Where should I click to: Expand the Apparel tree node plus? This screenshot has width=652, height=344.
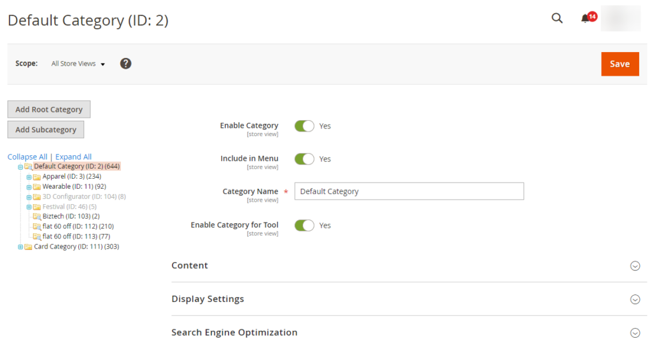tap(29, 177)
